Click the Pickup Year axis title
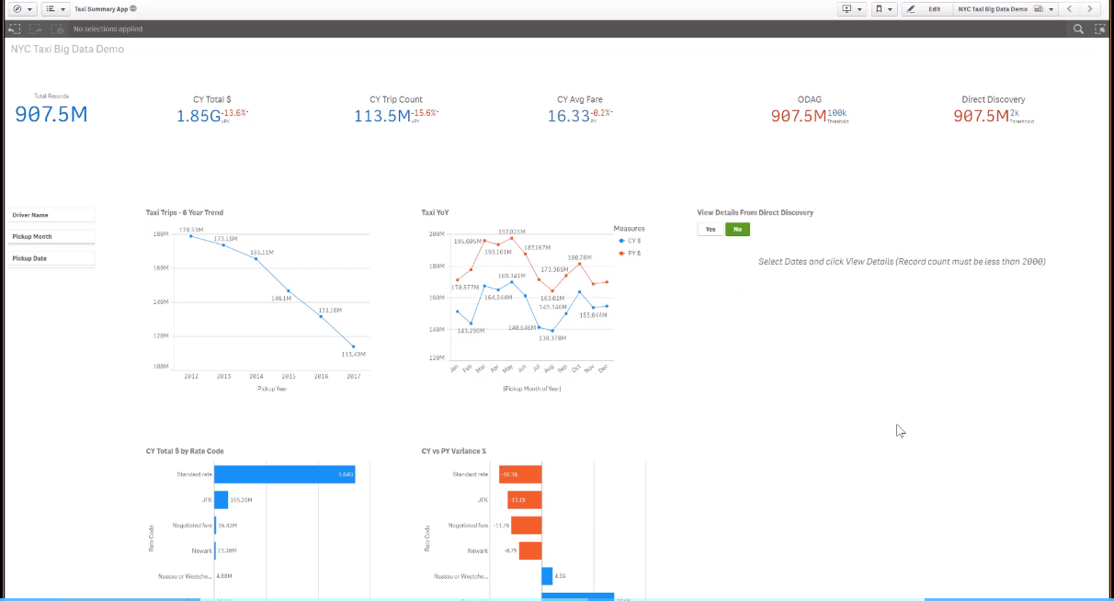The height and width of the screenshot is (601, 1114). 272,389
